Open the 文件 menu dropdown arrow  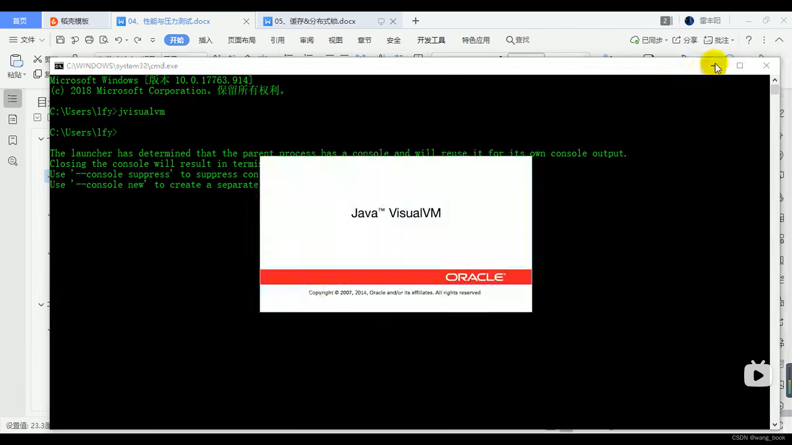pyautogui.click(x=42, y=40)
